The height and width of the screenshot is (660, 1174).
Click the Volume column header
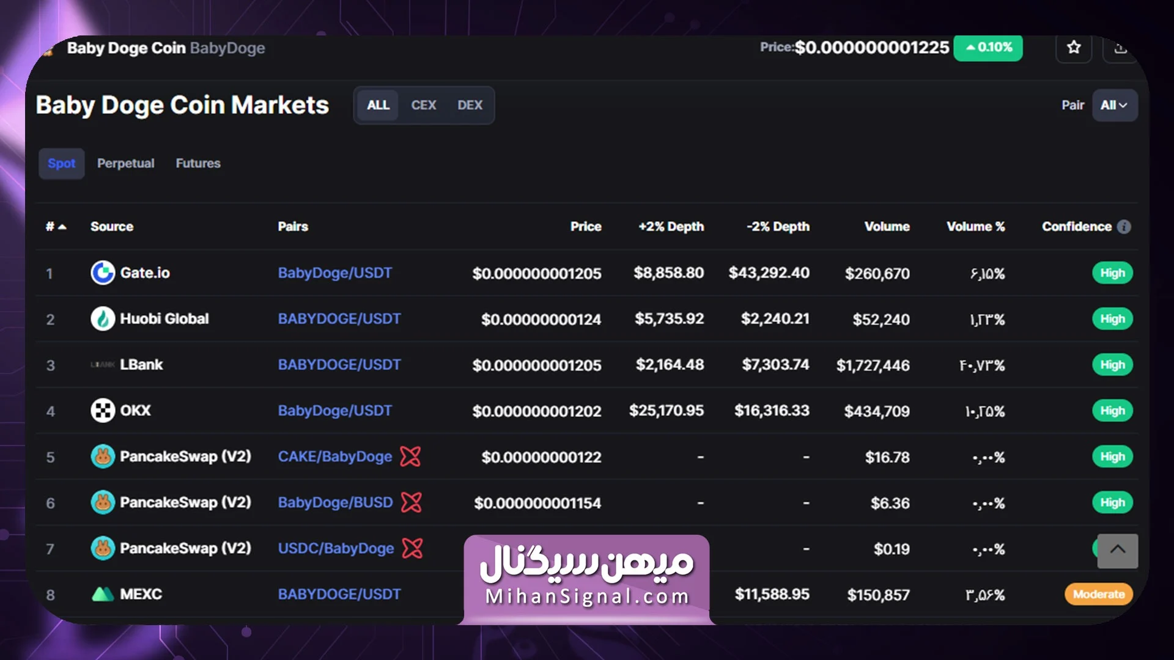[x=887, y=227]
